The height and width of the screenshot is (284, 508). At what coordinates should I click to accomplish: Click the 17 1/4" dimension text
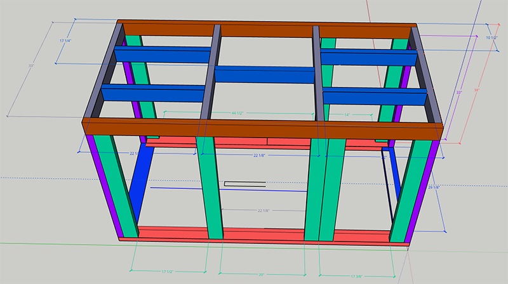tap(65, 41)
